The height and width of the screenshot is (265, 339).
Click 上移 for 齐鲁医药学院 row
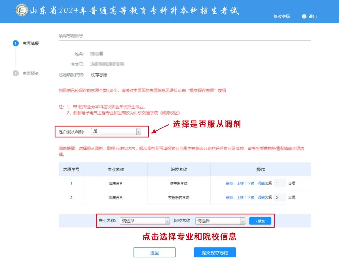[240, 198]
